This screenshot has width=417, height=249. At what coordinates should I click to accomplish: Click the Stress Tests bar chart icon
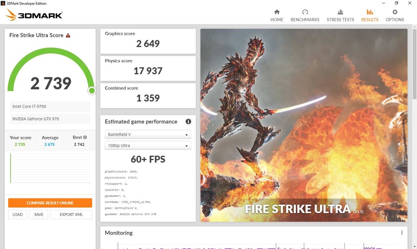tap(340, 12)
